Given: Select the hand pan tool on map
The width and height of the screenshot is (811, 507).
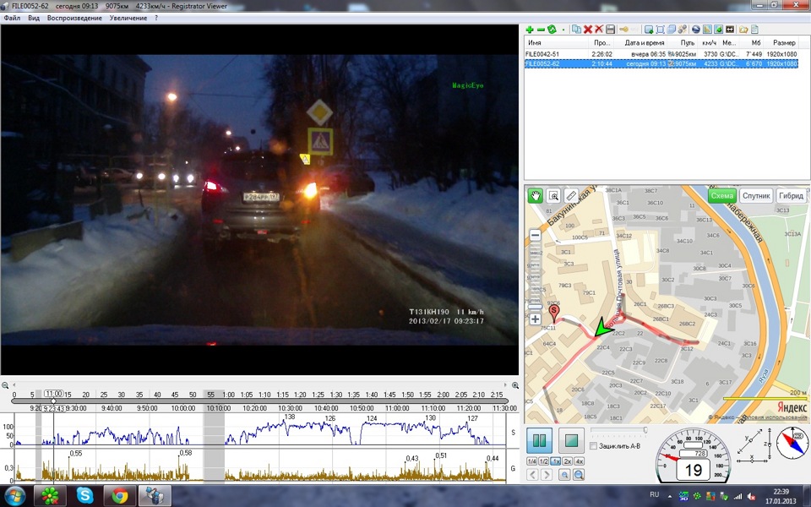Looking at the screenshot, I should (536, 196).
